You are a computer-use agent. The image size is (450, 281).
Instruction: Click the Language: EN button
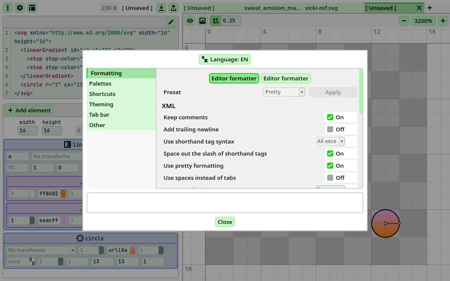coord(225,59)
